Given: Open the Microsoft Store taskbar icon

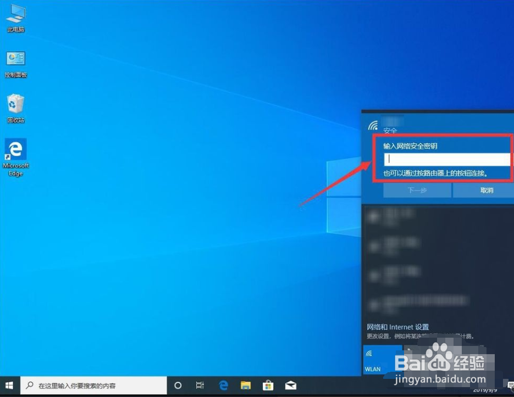Looking at the screenshot, I should tap(268, 385).
